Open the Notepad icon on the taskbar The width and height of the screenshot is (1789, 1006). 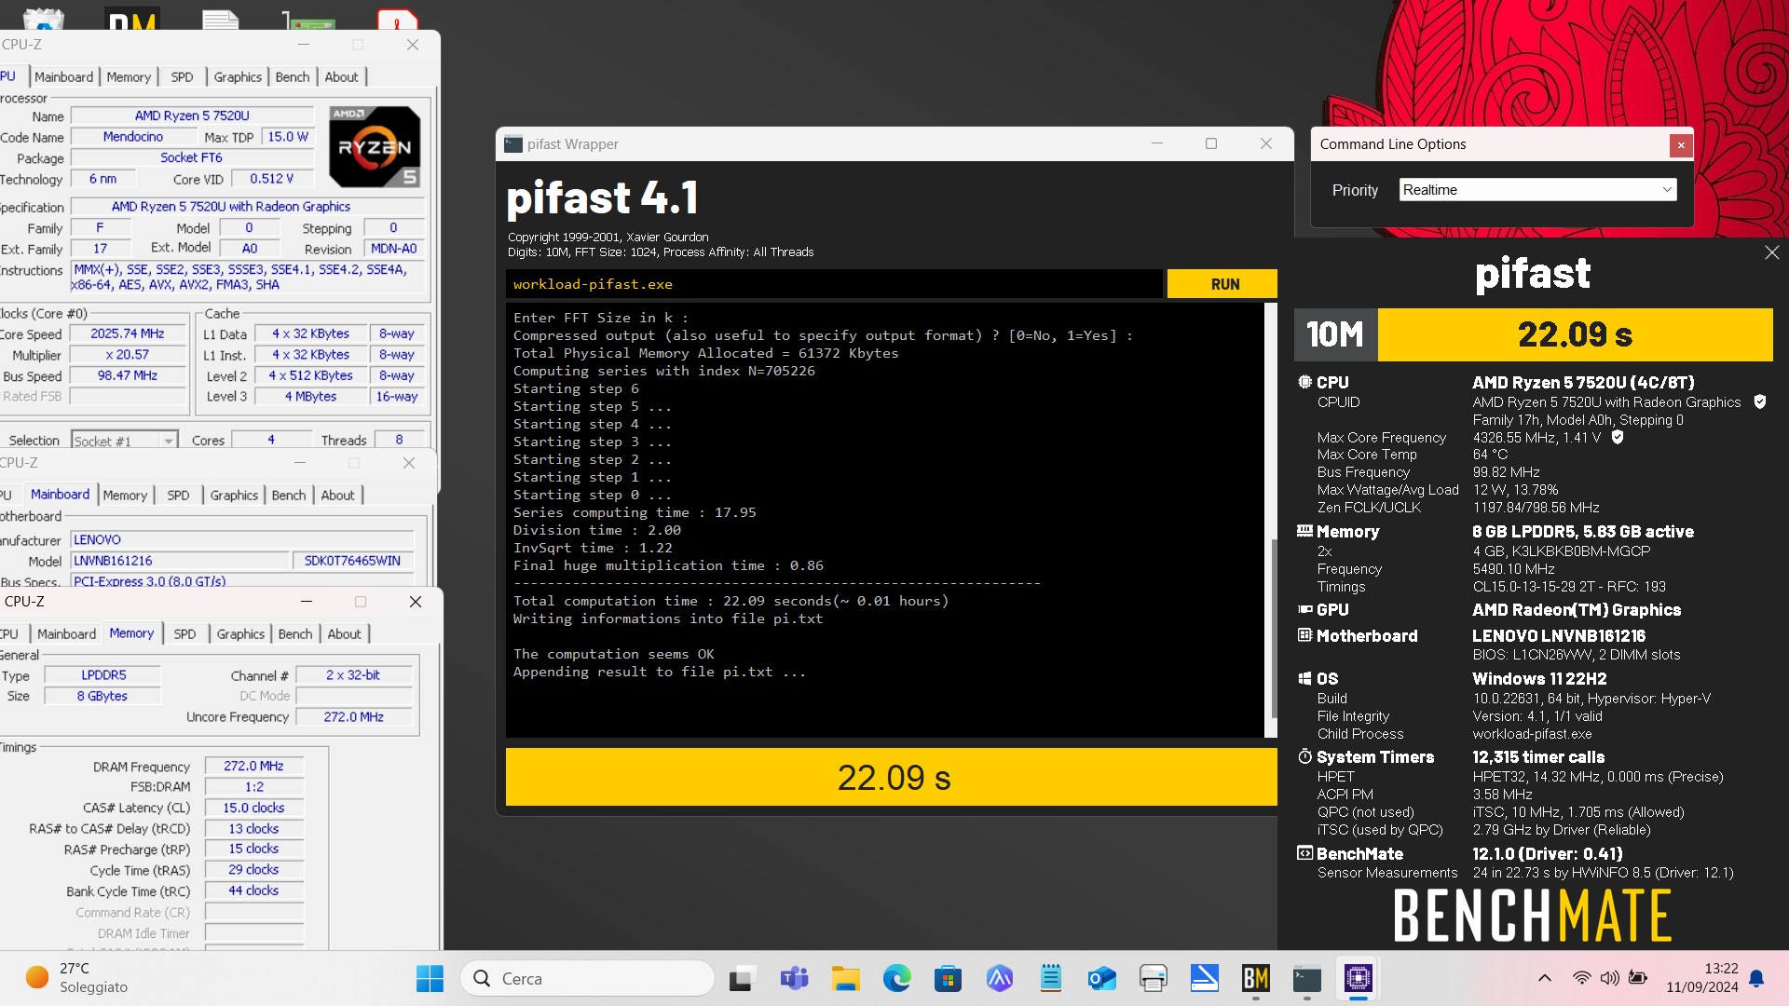tap(1050, 978)
